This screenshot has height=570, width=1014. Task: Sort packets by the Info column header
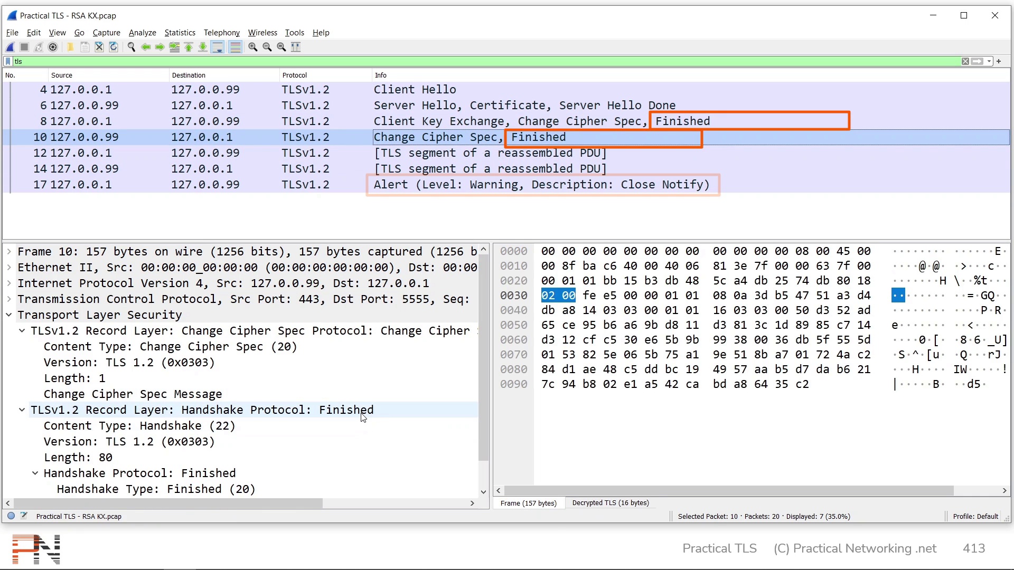point(690,75)
